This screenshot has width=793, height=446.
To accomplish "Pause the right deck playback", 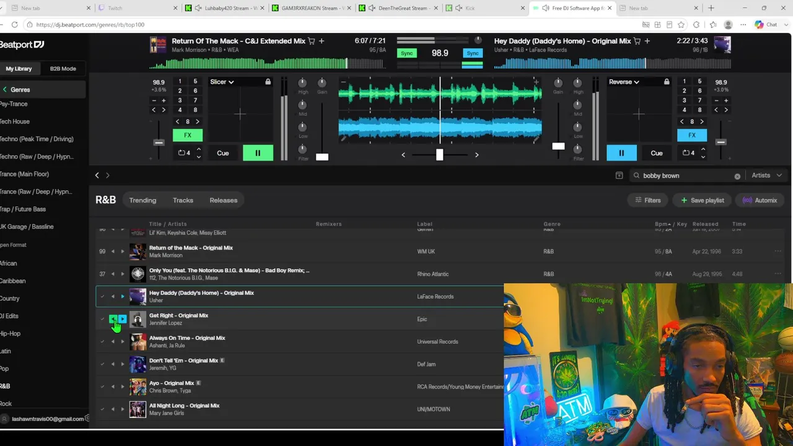I will tap(621, 153).
